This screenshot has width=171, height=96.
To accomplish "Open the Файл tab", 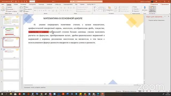I will (x=3, y=5).
